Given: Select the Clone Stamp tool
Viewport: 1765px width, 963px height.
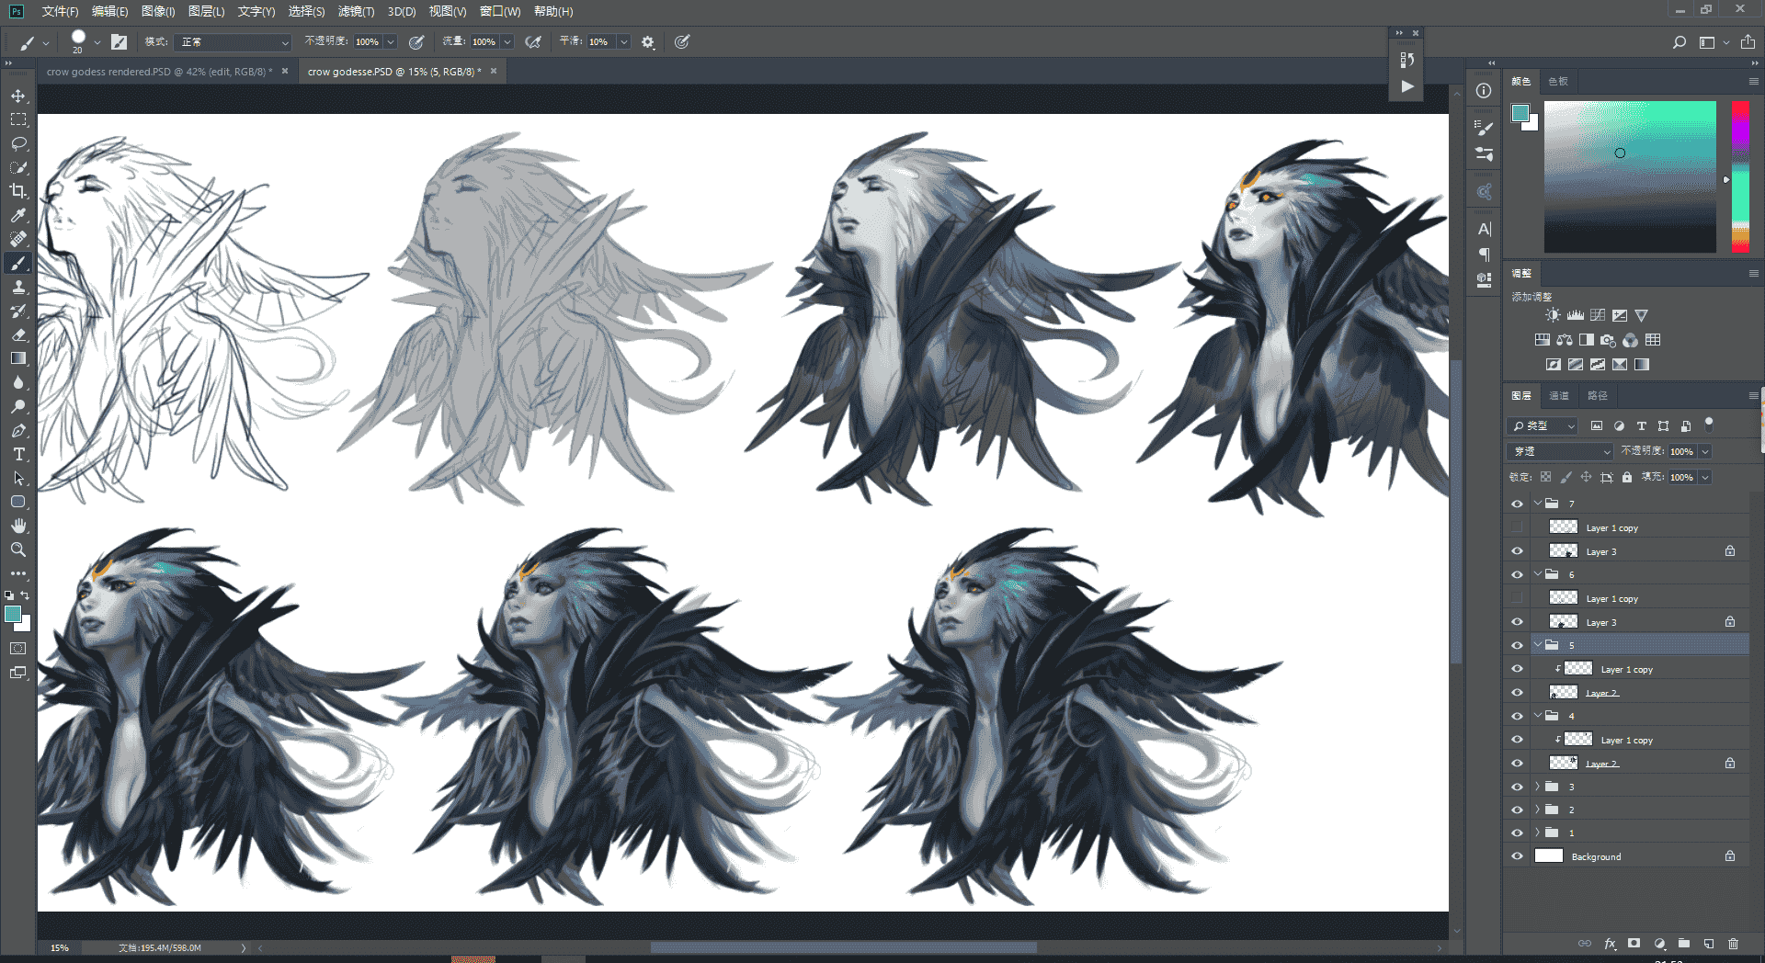Looking at the screenshot, I should [x=18, y=287].
